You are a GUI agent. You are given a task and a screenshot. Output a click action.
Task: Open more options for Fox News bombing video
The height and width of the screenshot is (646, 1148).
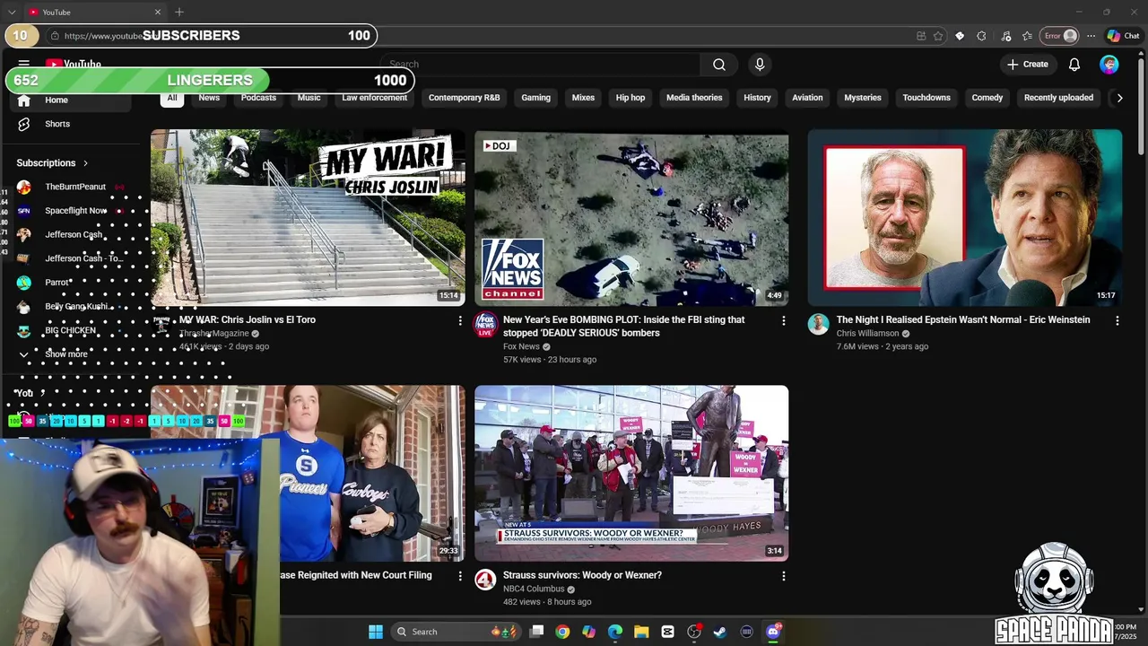[783, 320]
